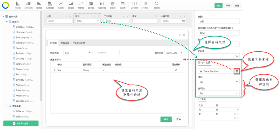Remove the 專業 query field
The height and width of the screenshot is (129, 280).
coord(156,16)
